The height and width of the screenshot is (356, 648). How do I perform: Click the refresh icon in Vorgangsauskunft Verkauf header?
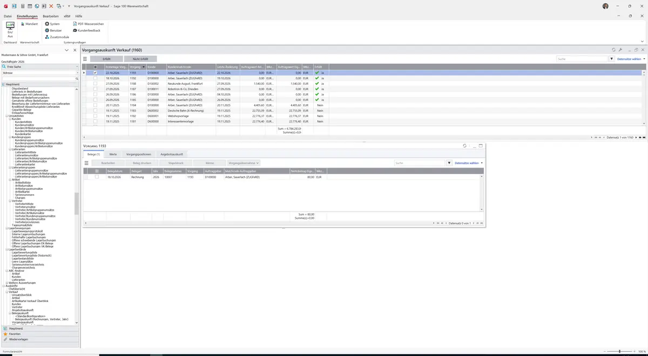tap(613, 50)
